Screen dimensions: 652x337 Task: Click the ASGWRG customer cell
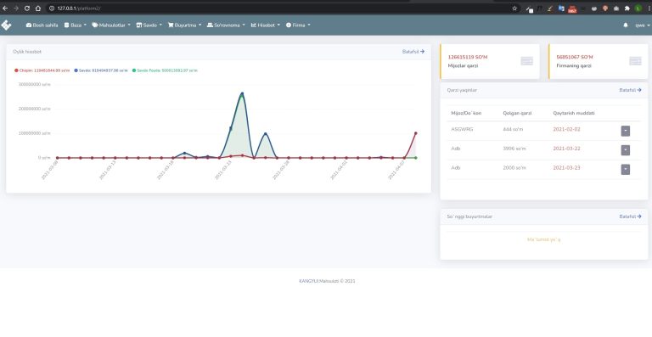coord(462,129)
